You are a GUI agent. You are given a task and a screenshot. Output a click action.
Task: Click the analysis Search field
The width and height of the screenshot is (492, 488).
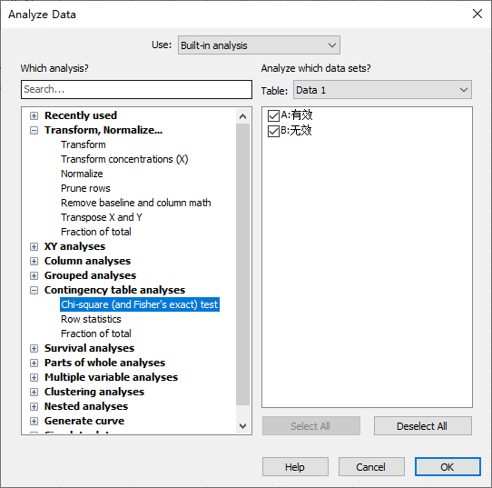(136, 89)
